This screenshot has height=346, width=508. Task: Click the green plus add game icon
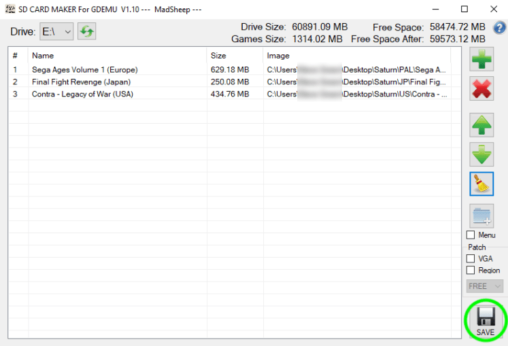pyautogui.click(x=481, y=59)
